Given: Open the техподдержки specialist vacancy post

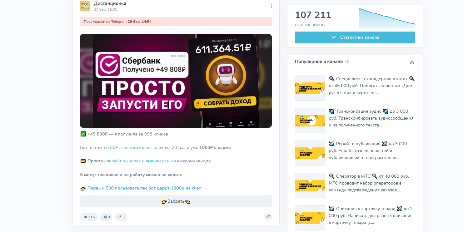Looking at the screenshot, I should pyautogui.click(x=372, y=86).
